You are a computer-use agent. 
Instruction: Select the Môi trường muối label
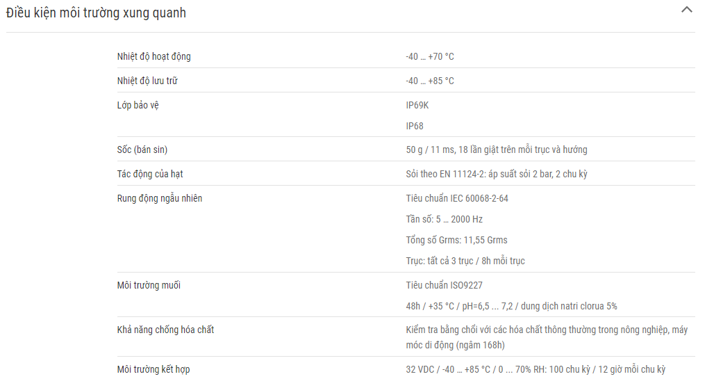point(149,285)
